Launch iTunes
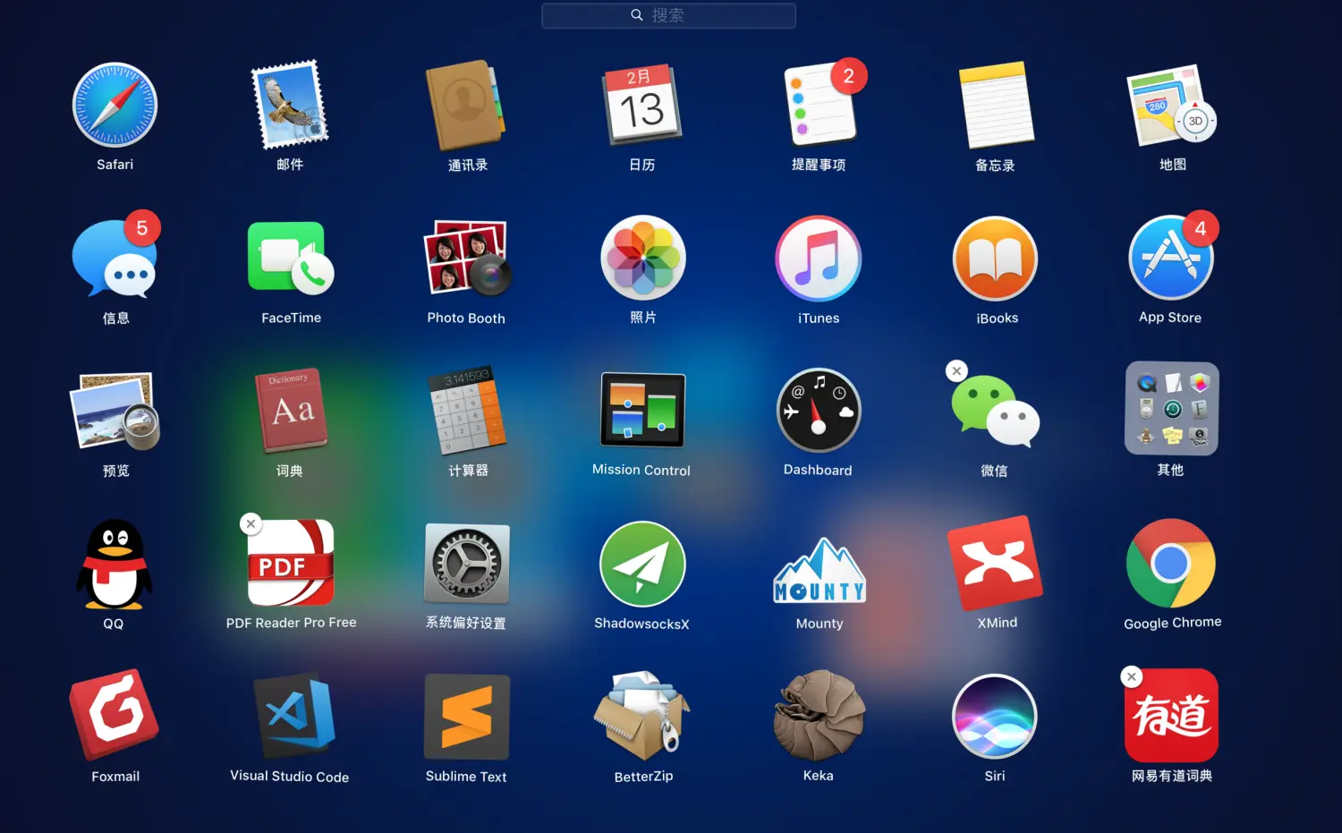 [x=819, y=259]
